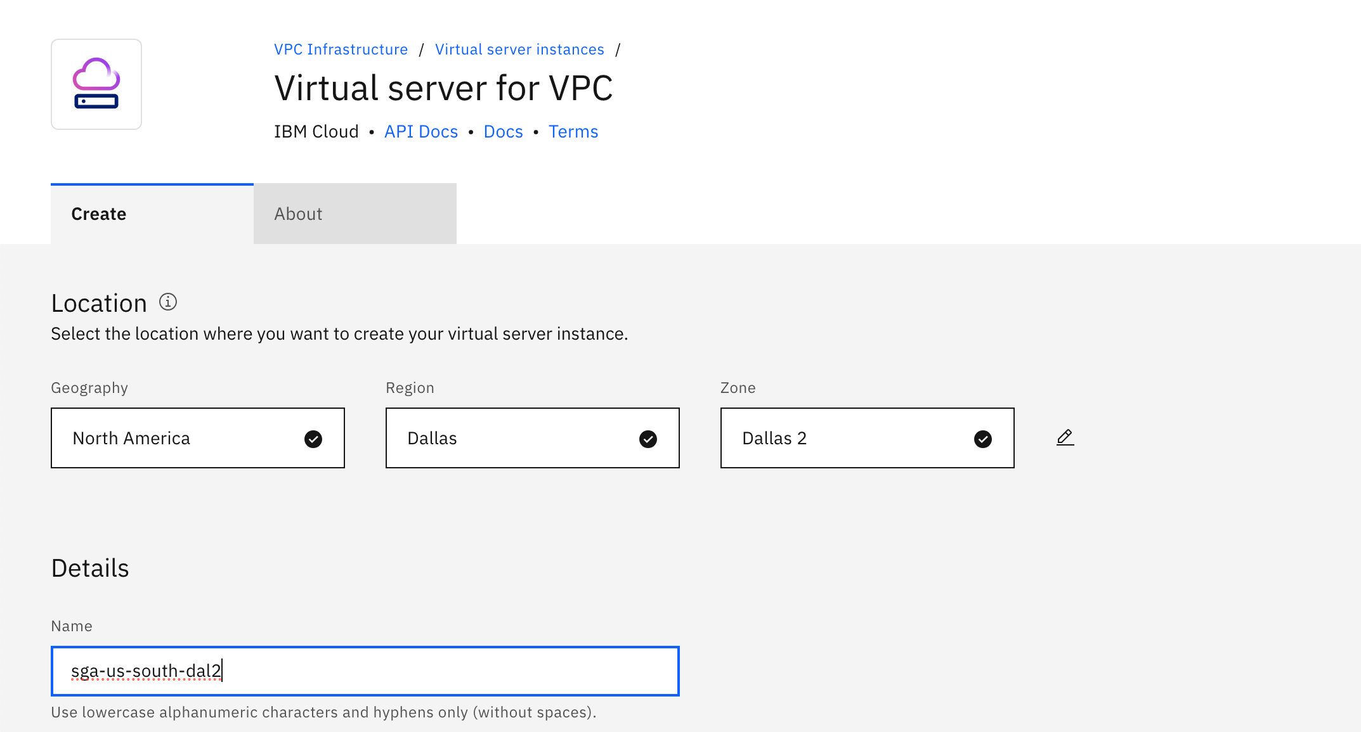Image resolution: width=1361 pixels, height=732 pixels.
Task: Click the info tooltip icon next to Location
Action: (x=167, y=302)
